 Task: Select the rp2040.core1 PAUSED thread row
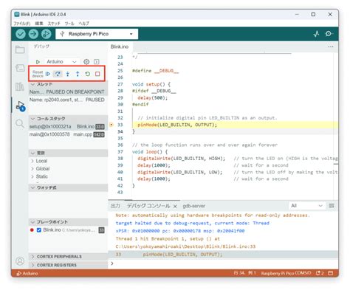pyautogui.click(x=68, y=100)
